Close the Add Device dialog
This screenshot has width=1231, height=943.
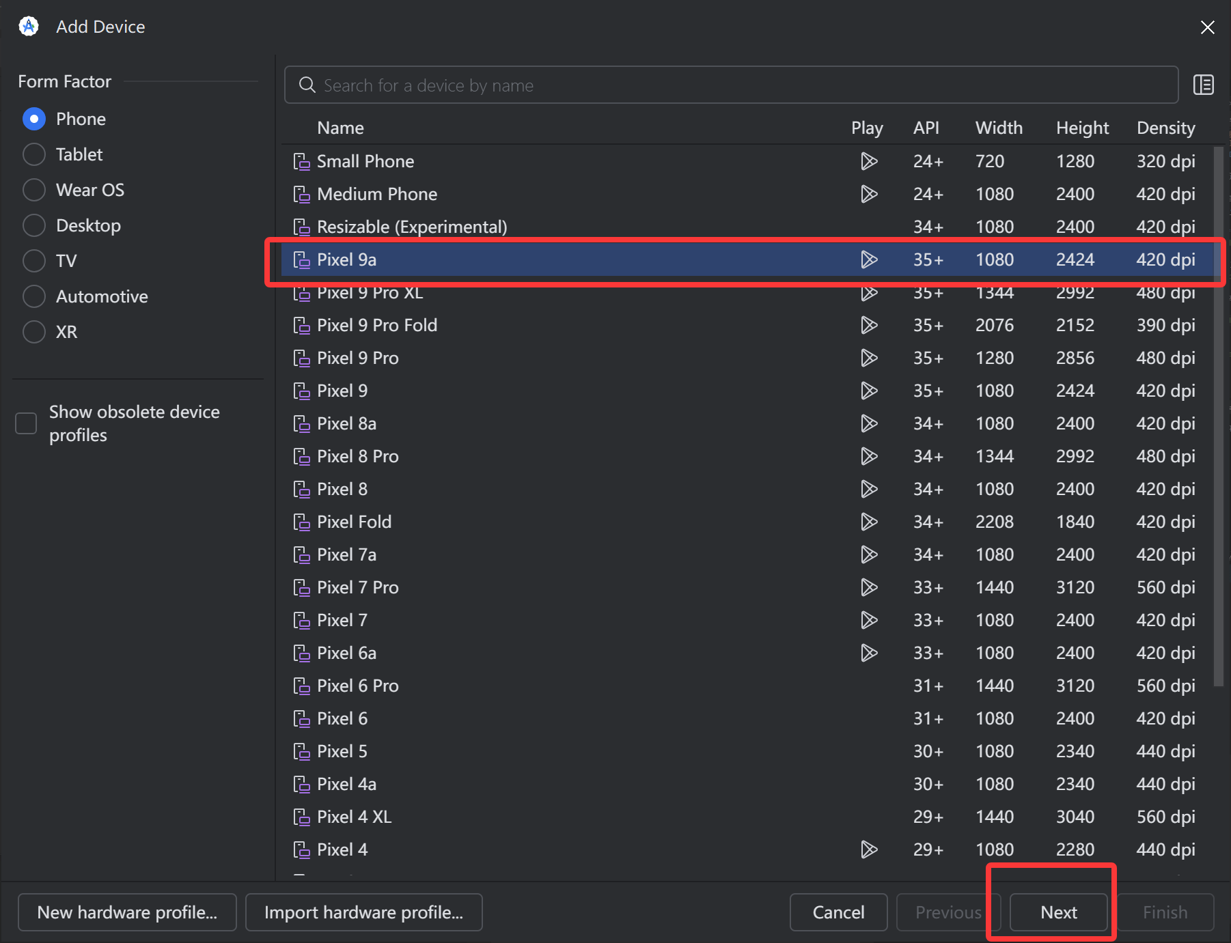(1207, 27)
